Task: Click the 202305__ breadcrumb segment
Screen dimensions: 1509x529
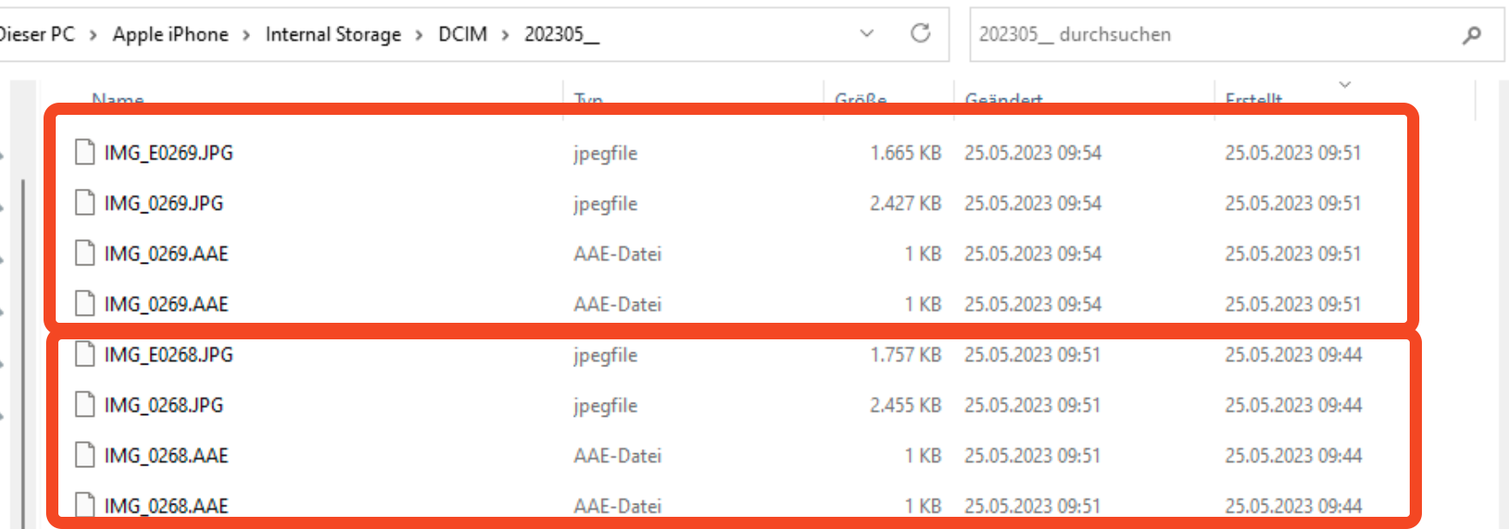Action: point(562,35)
